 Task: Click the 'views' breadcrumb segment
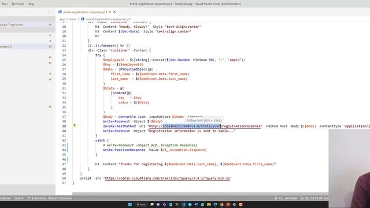pos(73,19)
